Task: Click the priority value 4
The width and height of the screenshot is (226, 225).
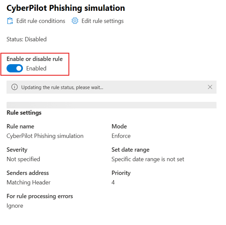Action: tap(113, 182)
